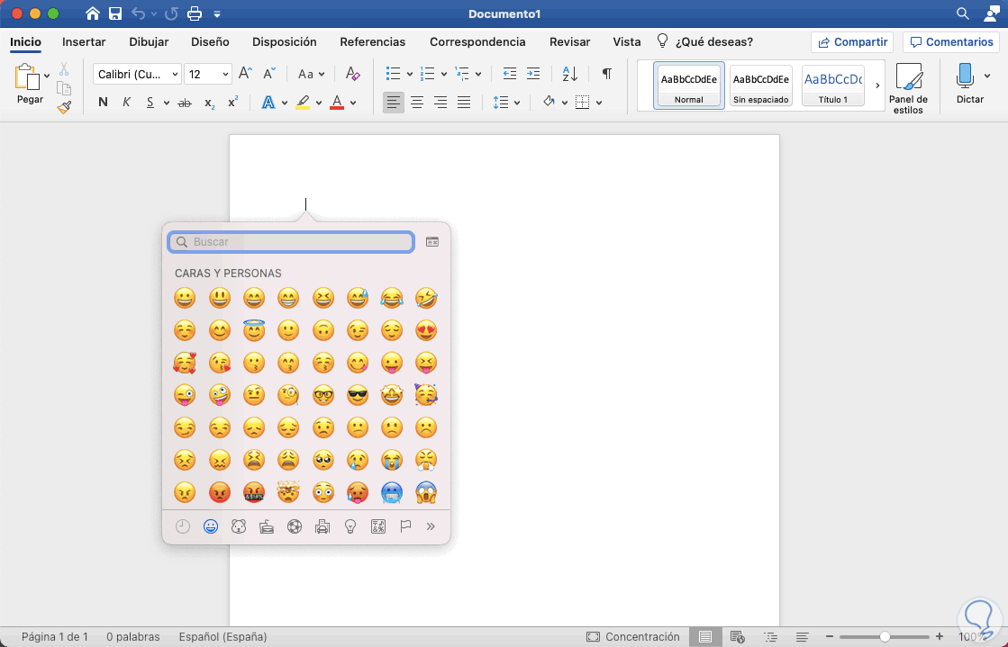This screenshot has height=647, width=1008.
Task: Open the Panel de estilos
Action: click(908, 87)
